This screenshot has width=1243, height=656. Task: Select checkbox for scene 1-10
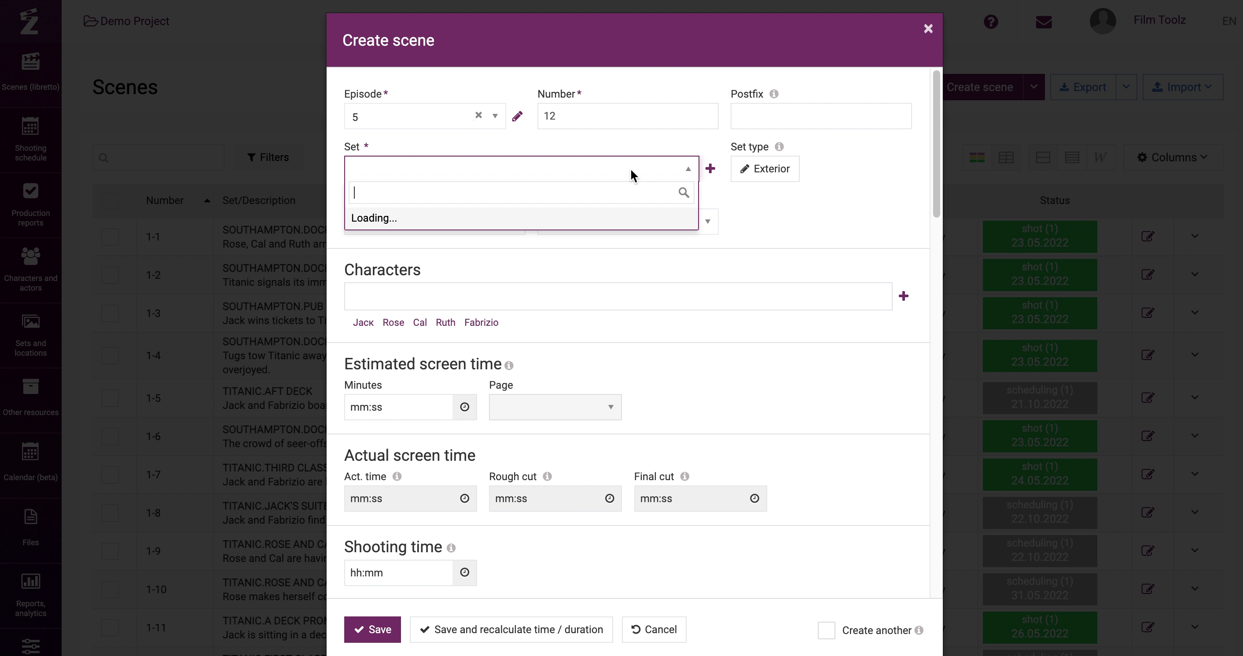[110, 589]
